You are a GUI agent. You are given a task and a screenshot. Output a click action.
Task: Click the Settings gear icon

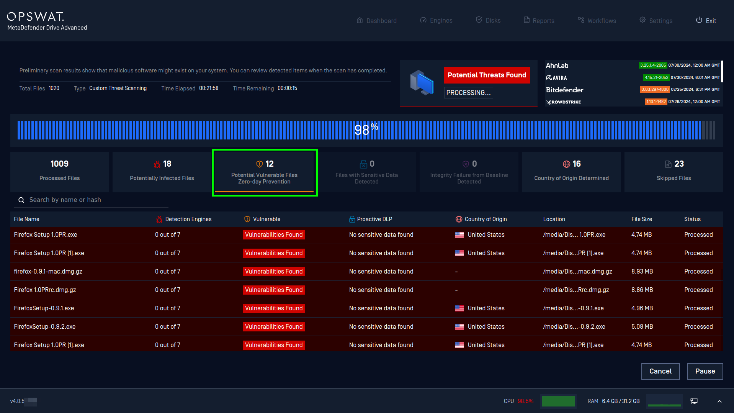[x=642, y=20]
